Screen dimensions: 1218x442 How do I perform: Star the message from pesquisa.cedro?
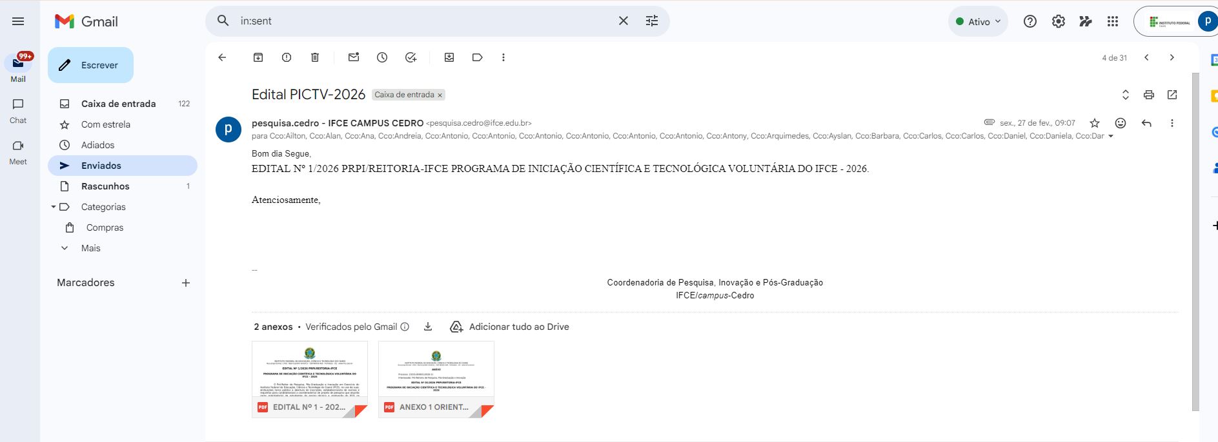[1095, 123]
